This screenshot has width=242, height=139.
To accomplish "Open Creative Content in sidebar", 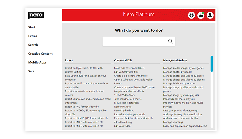I will pyautogui.click(x=40, y=54).
